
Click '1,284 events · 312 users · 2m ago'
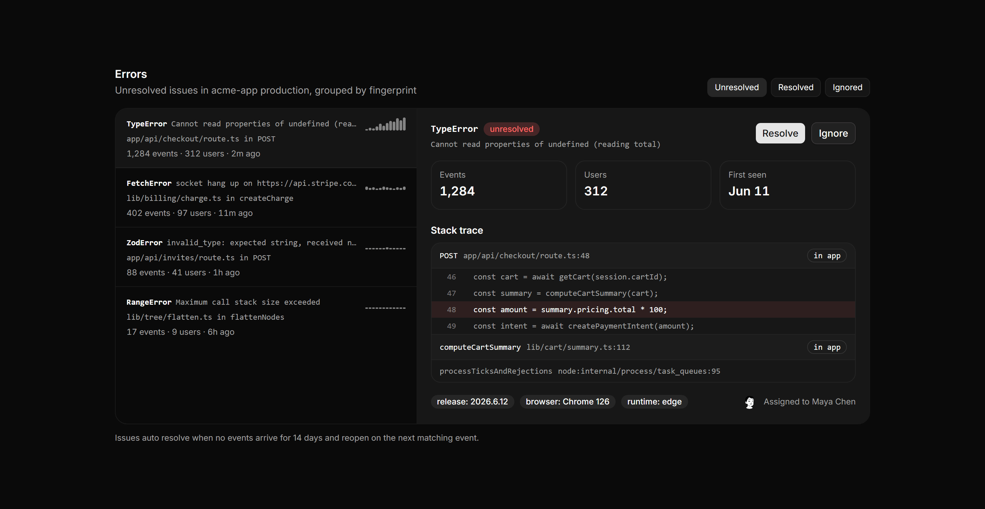(x=193, y=153)
